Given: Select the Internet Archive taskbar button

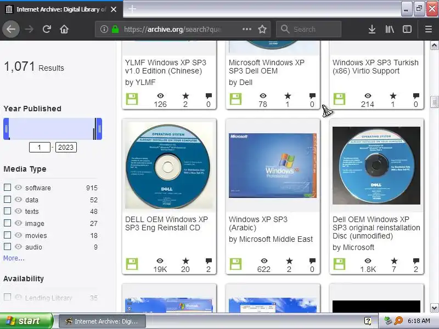Looking at the screenshot, I should [102, 321].
